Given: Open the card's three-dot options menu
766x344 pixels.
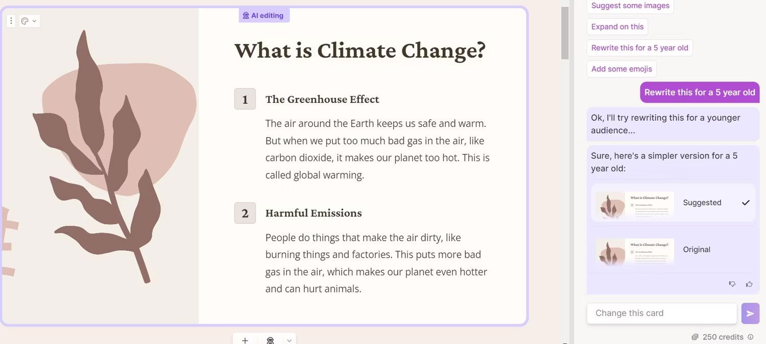Looking at the screenshot, I should tap(11, 21).
